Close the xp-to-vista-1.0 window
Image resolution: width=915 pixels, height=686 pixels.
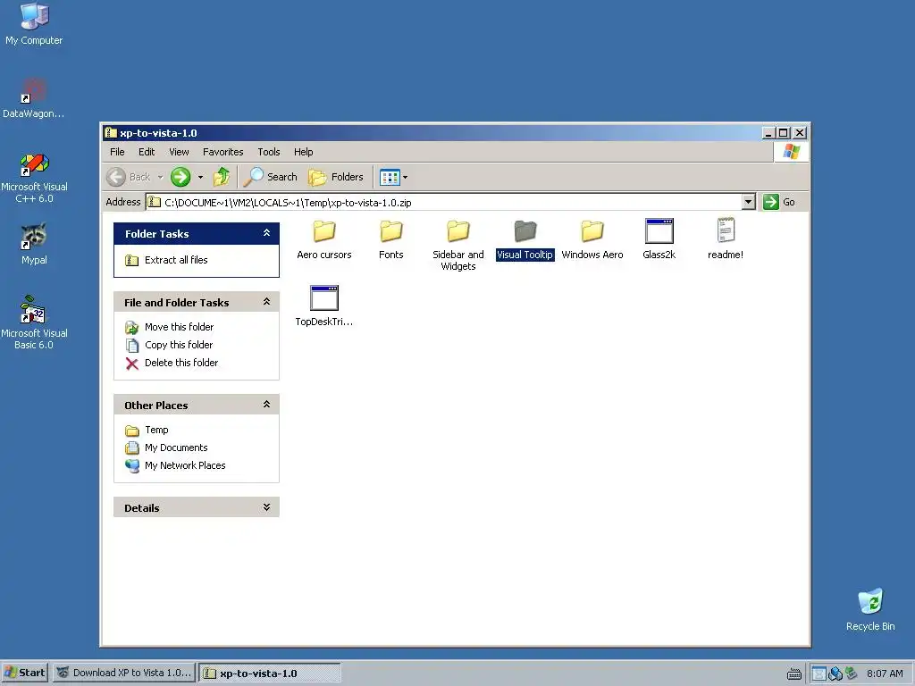[x=800, y=133]
